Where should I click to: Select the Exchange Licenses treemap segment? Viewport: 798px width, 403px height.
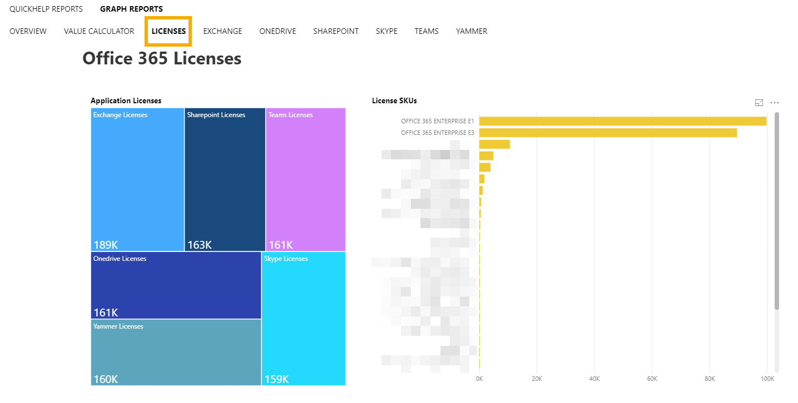137,178
